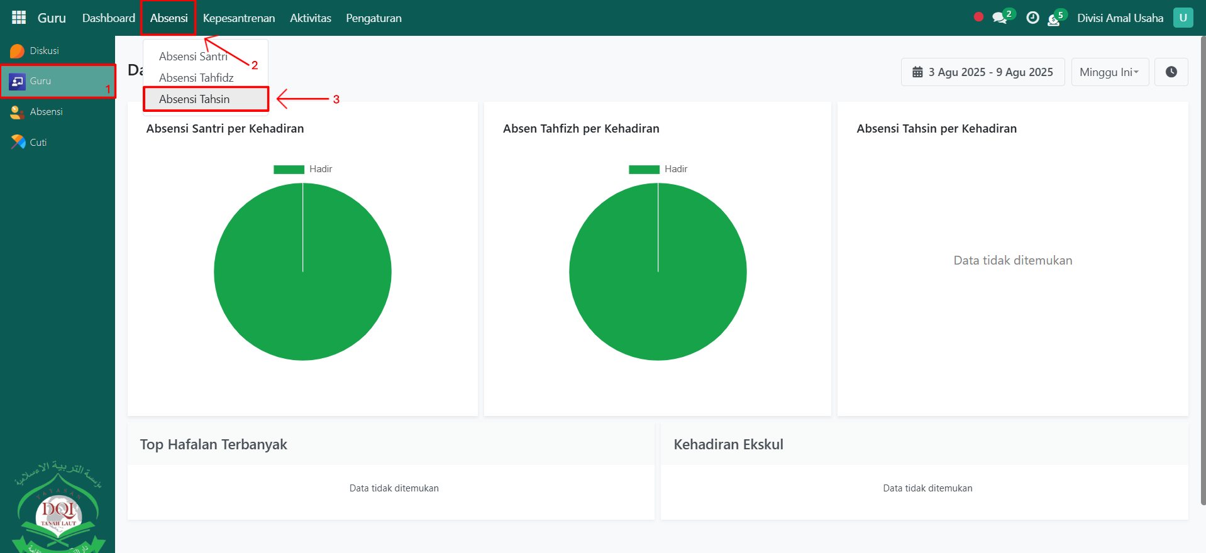Open the conversations chat icon
This screenshot has height=553, width=1206.
[x=1000, y=18]
